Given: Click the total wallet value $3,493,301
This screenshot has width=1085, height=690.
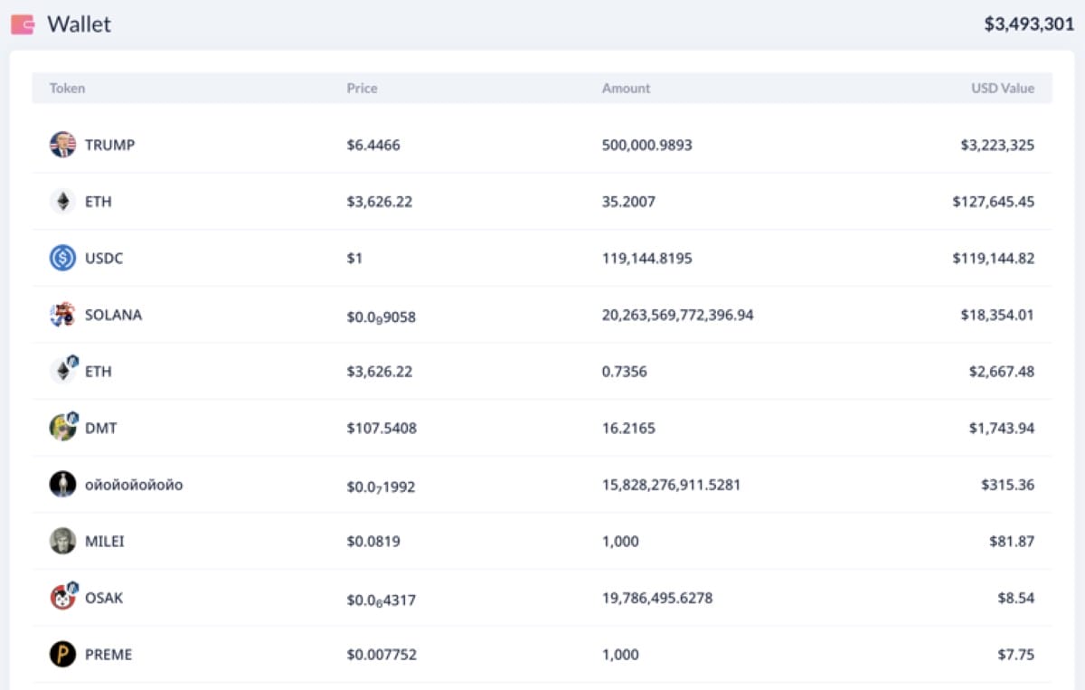Looking at the screenshot, I should 1029,24.
